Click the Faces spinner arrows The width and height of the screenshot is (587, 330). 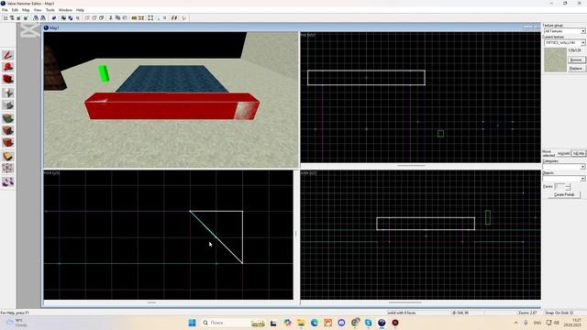tap(568, 186)
